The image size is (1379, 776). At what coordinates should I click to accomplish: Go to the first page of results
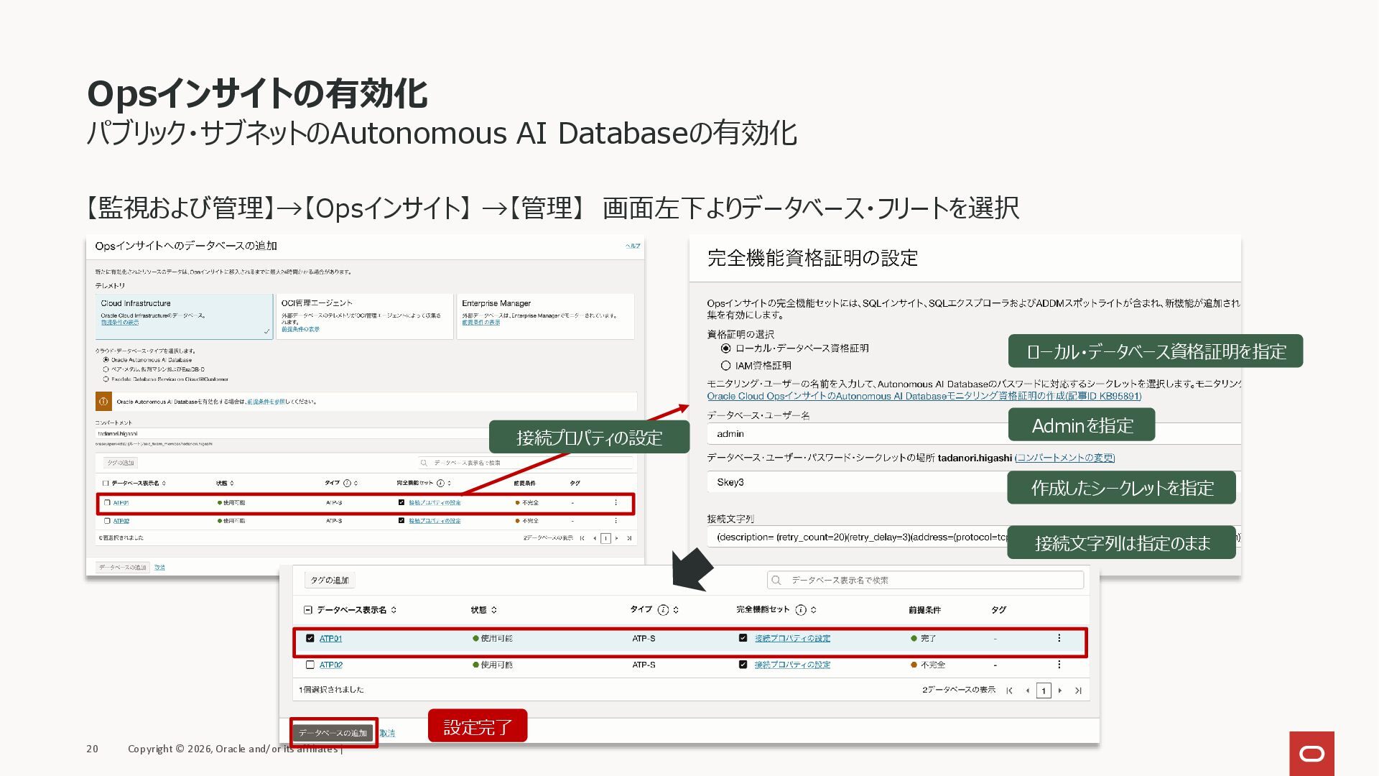coord(1009,690)
